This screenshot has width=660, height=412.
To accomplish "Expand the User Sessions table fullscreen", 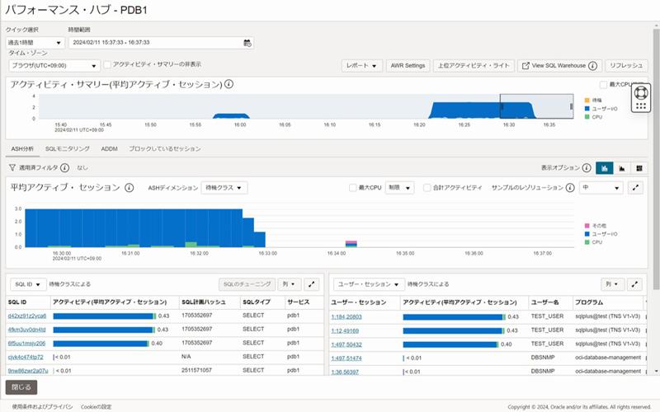I will tap(634, 284).
